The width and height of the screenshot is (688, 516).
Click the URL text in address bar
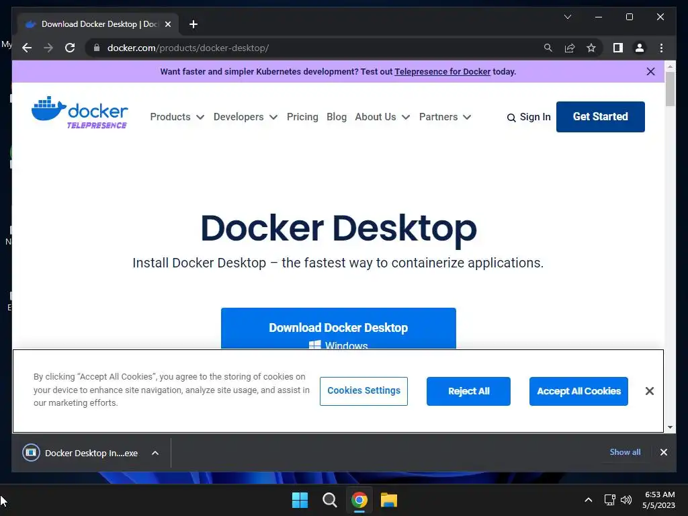point(188,48)
